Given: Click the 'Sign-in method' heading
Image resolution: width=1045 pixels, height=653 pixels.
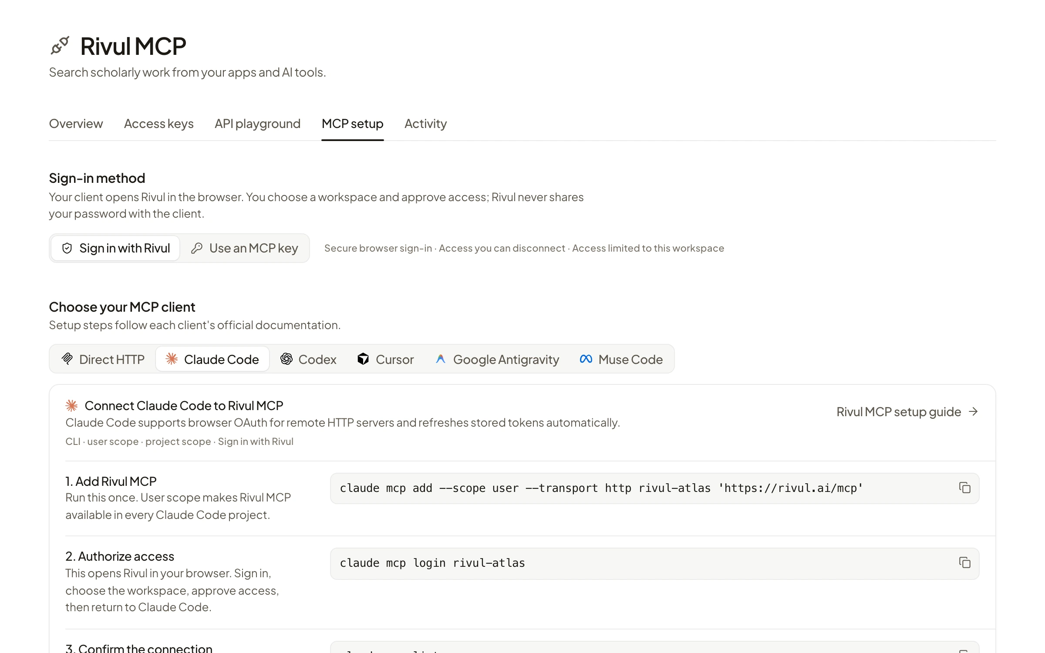Looking at the screenshot, I should point(97,178).
